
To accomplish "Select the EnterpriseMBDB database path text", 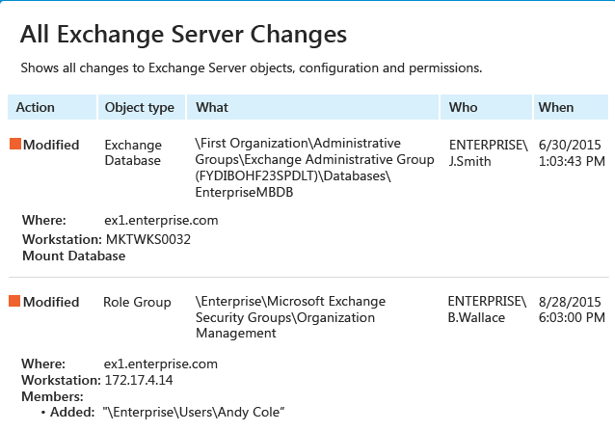I will (x=314, y=168).
